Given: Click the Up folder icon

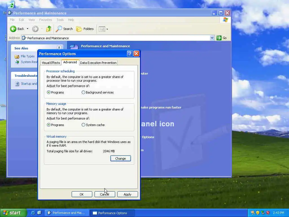Looking at the screenshot, I should [49, 29].
